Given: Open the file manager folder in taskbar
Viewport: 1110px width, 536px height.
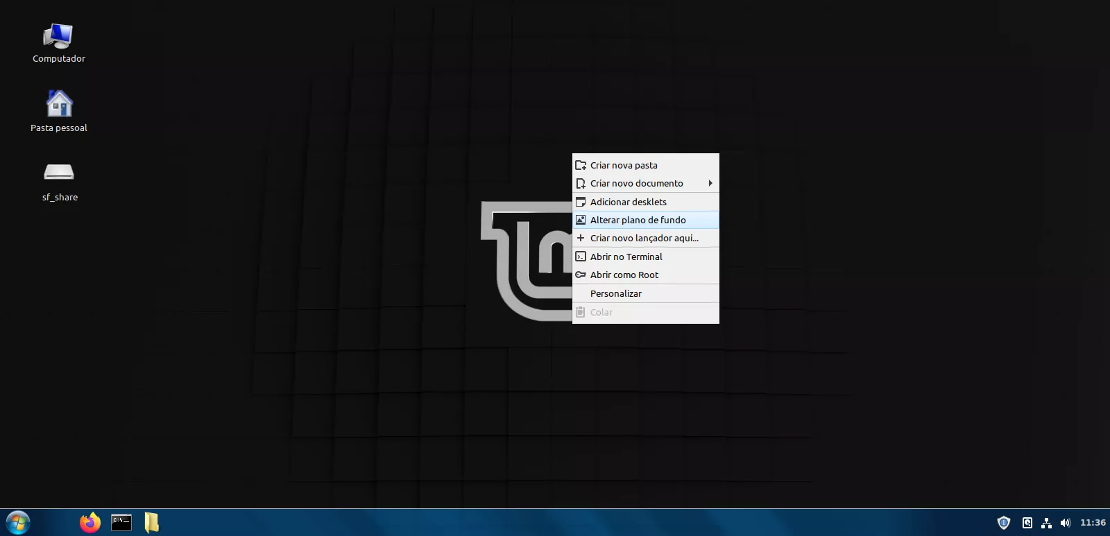Looking at the screenshot, I should tap(151, 522).
